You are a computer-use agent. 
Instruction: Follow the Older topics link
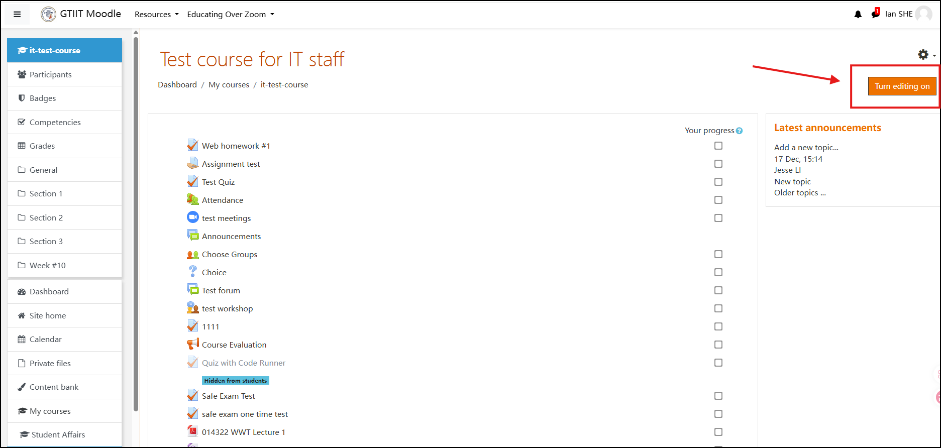point(799,193)
